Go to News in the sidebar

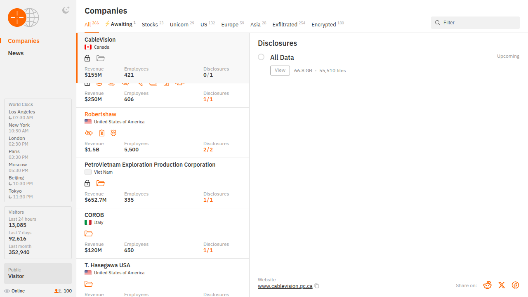pyautogui.click(x=16, y=53)
